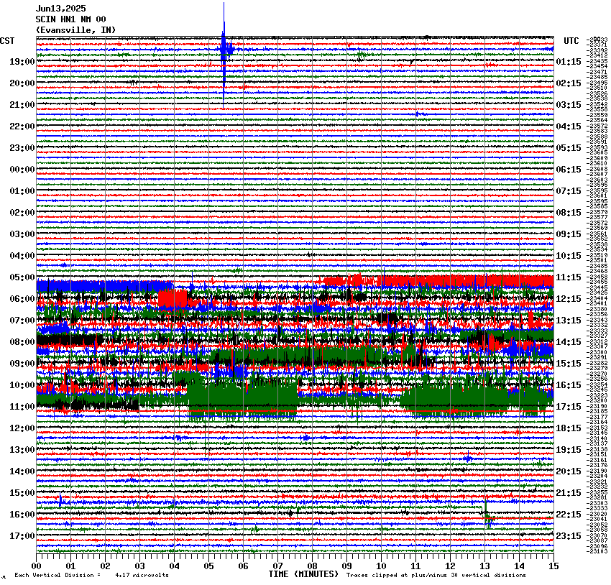611x585 pixels.
Task: Click the UTC timezone label
Action: [571, 41]
